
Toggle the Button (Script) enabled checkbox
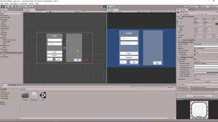(x=181, y=57)
